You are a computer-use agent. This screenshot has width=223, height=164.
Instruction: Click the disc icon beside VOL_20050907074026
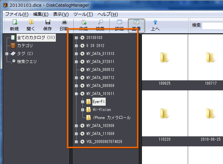pos(82,141)
